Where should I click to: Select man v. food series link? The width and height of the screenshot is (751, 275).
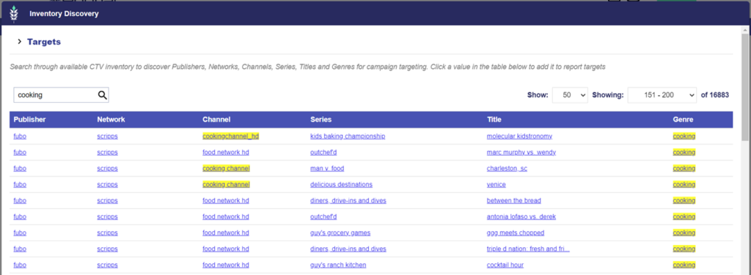(x=327, y=169)
